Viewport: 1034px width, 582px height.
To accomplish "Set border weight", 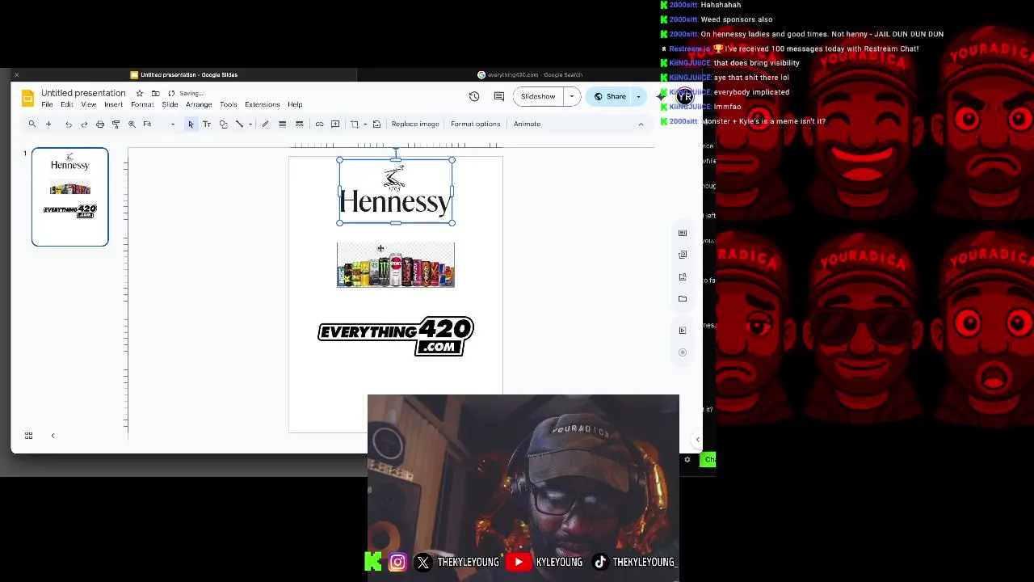I will pos(282,124).
